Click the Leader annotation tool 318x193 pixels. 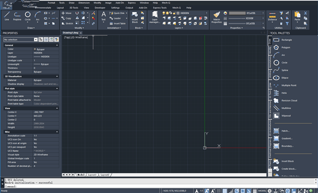coord(115,19)
